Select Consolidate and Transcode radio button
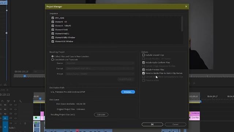Image resolution: width=234 pixels, height=132 pixels. pyautogui.click(x=52, y=59)
